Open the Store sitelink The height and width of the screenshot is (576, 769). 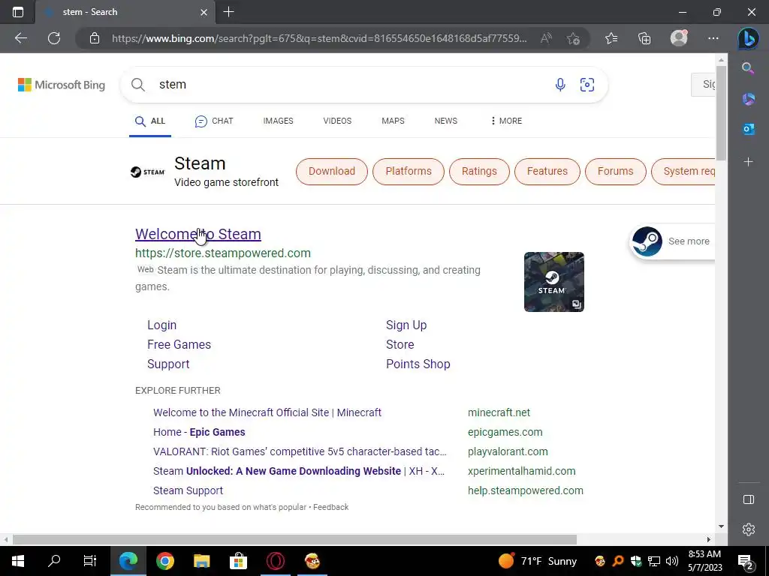point(400,345)
